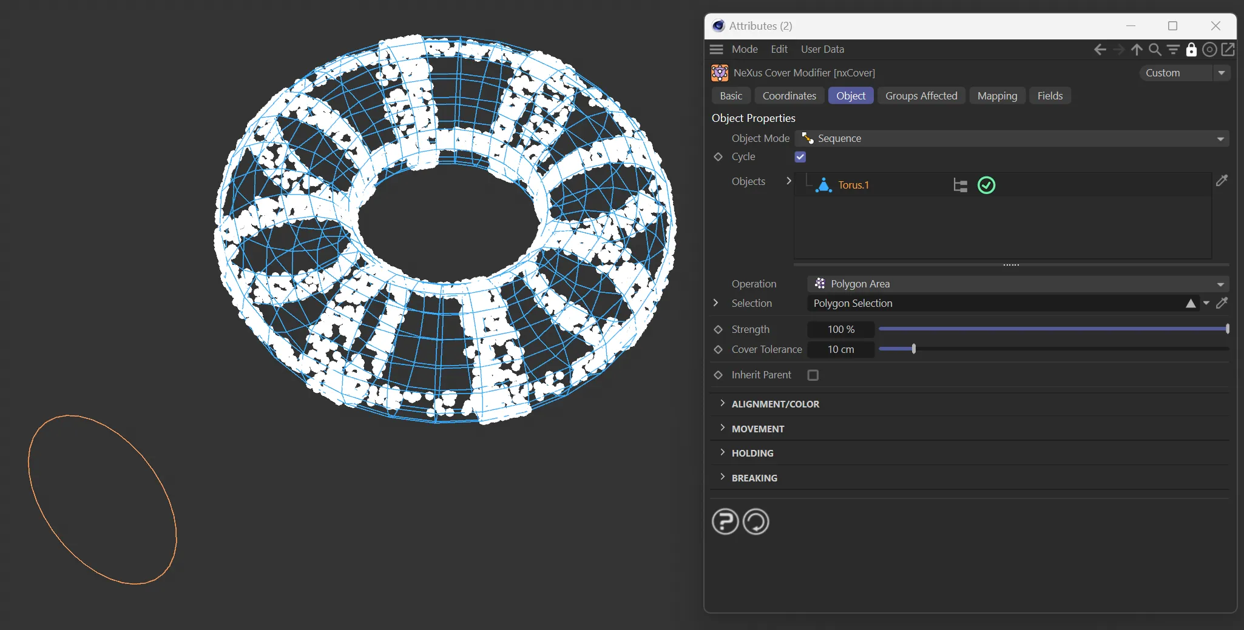1244x630 pixels.
Task: Toggle the lock element padlock icon
Action: [x=1191, y=50]
